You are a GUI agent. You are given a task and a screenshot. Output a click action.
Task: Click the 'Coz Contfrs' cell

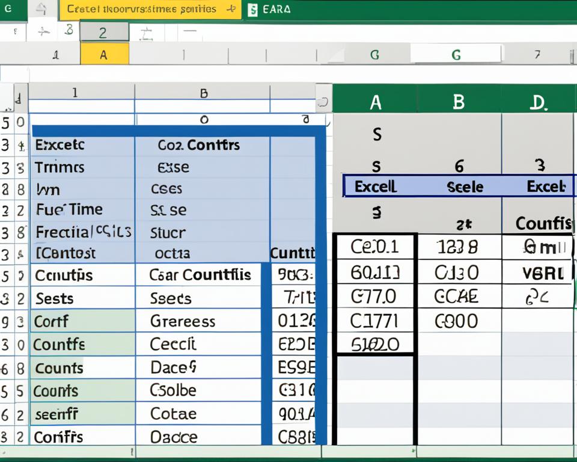202,145
